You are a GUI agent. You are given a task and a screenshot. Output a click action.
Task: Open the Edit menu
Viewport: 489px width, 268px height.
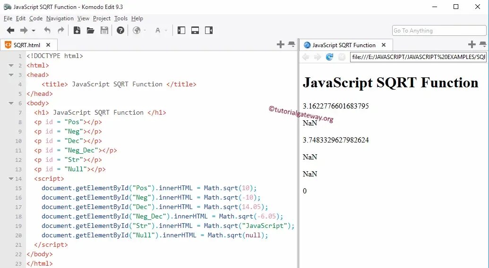[21, 18]
